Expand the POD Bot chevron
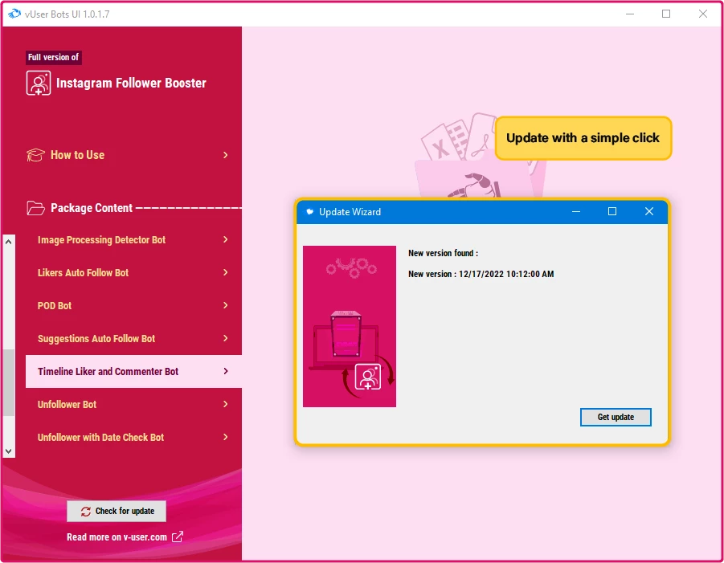The width and height of the screenshot is (724, 563). tap(225, 305)
